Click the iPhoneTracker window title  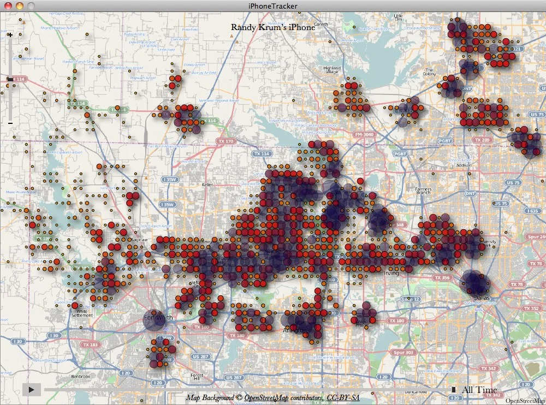coord(273,6)
